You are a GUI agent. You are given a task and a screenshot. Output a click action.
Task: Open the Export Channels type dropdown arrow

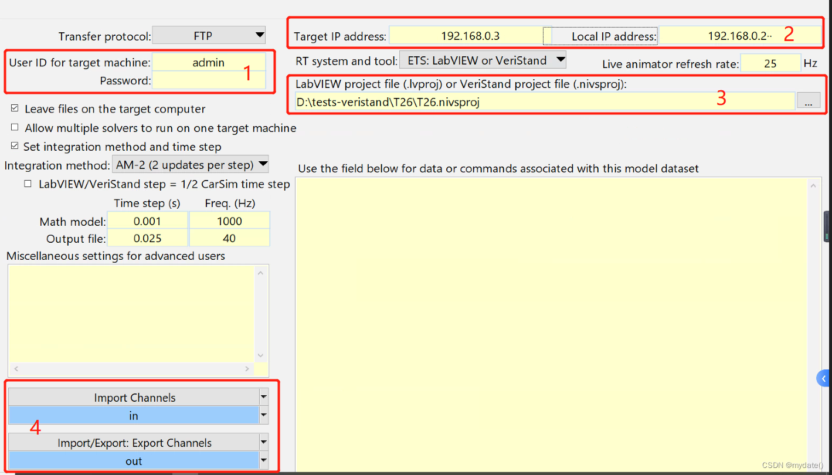tap(264, 442)
